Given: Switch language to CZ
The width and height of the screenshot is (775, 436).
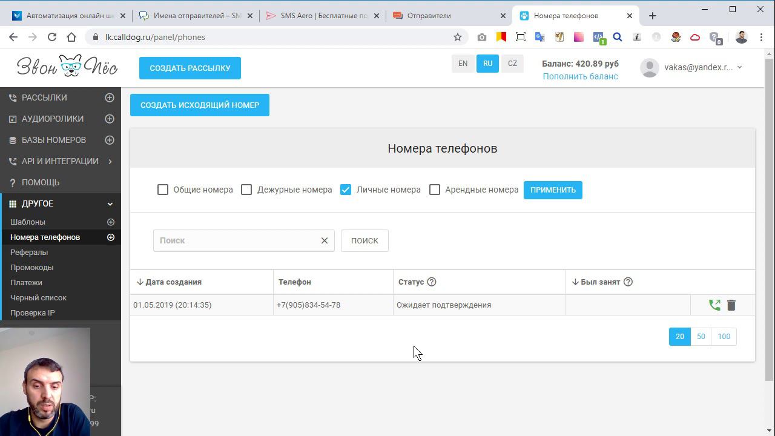Looking at the screenshot, I should click(513, 64).
